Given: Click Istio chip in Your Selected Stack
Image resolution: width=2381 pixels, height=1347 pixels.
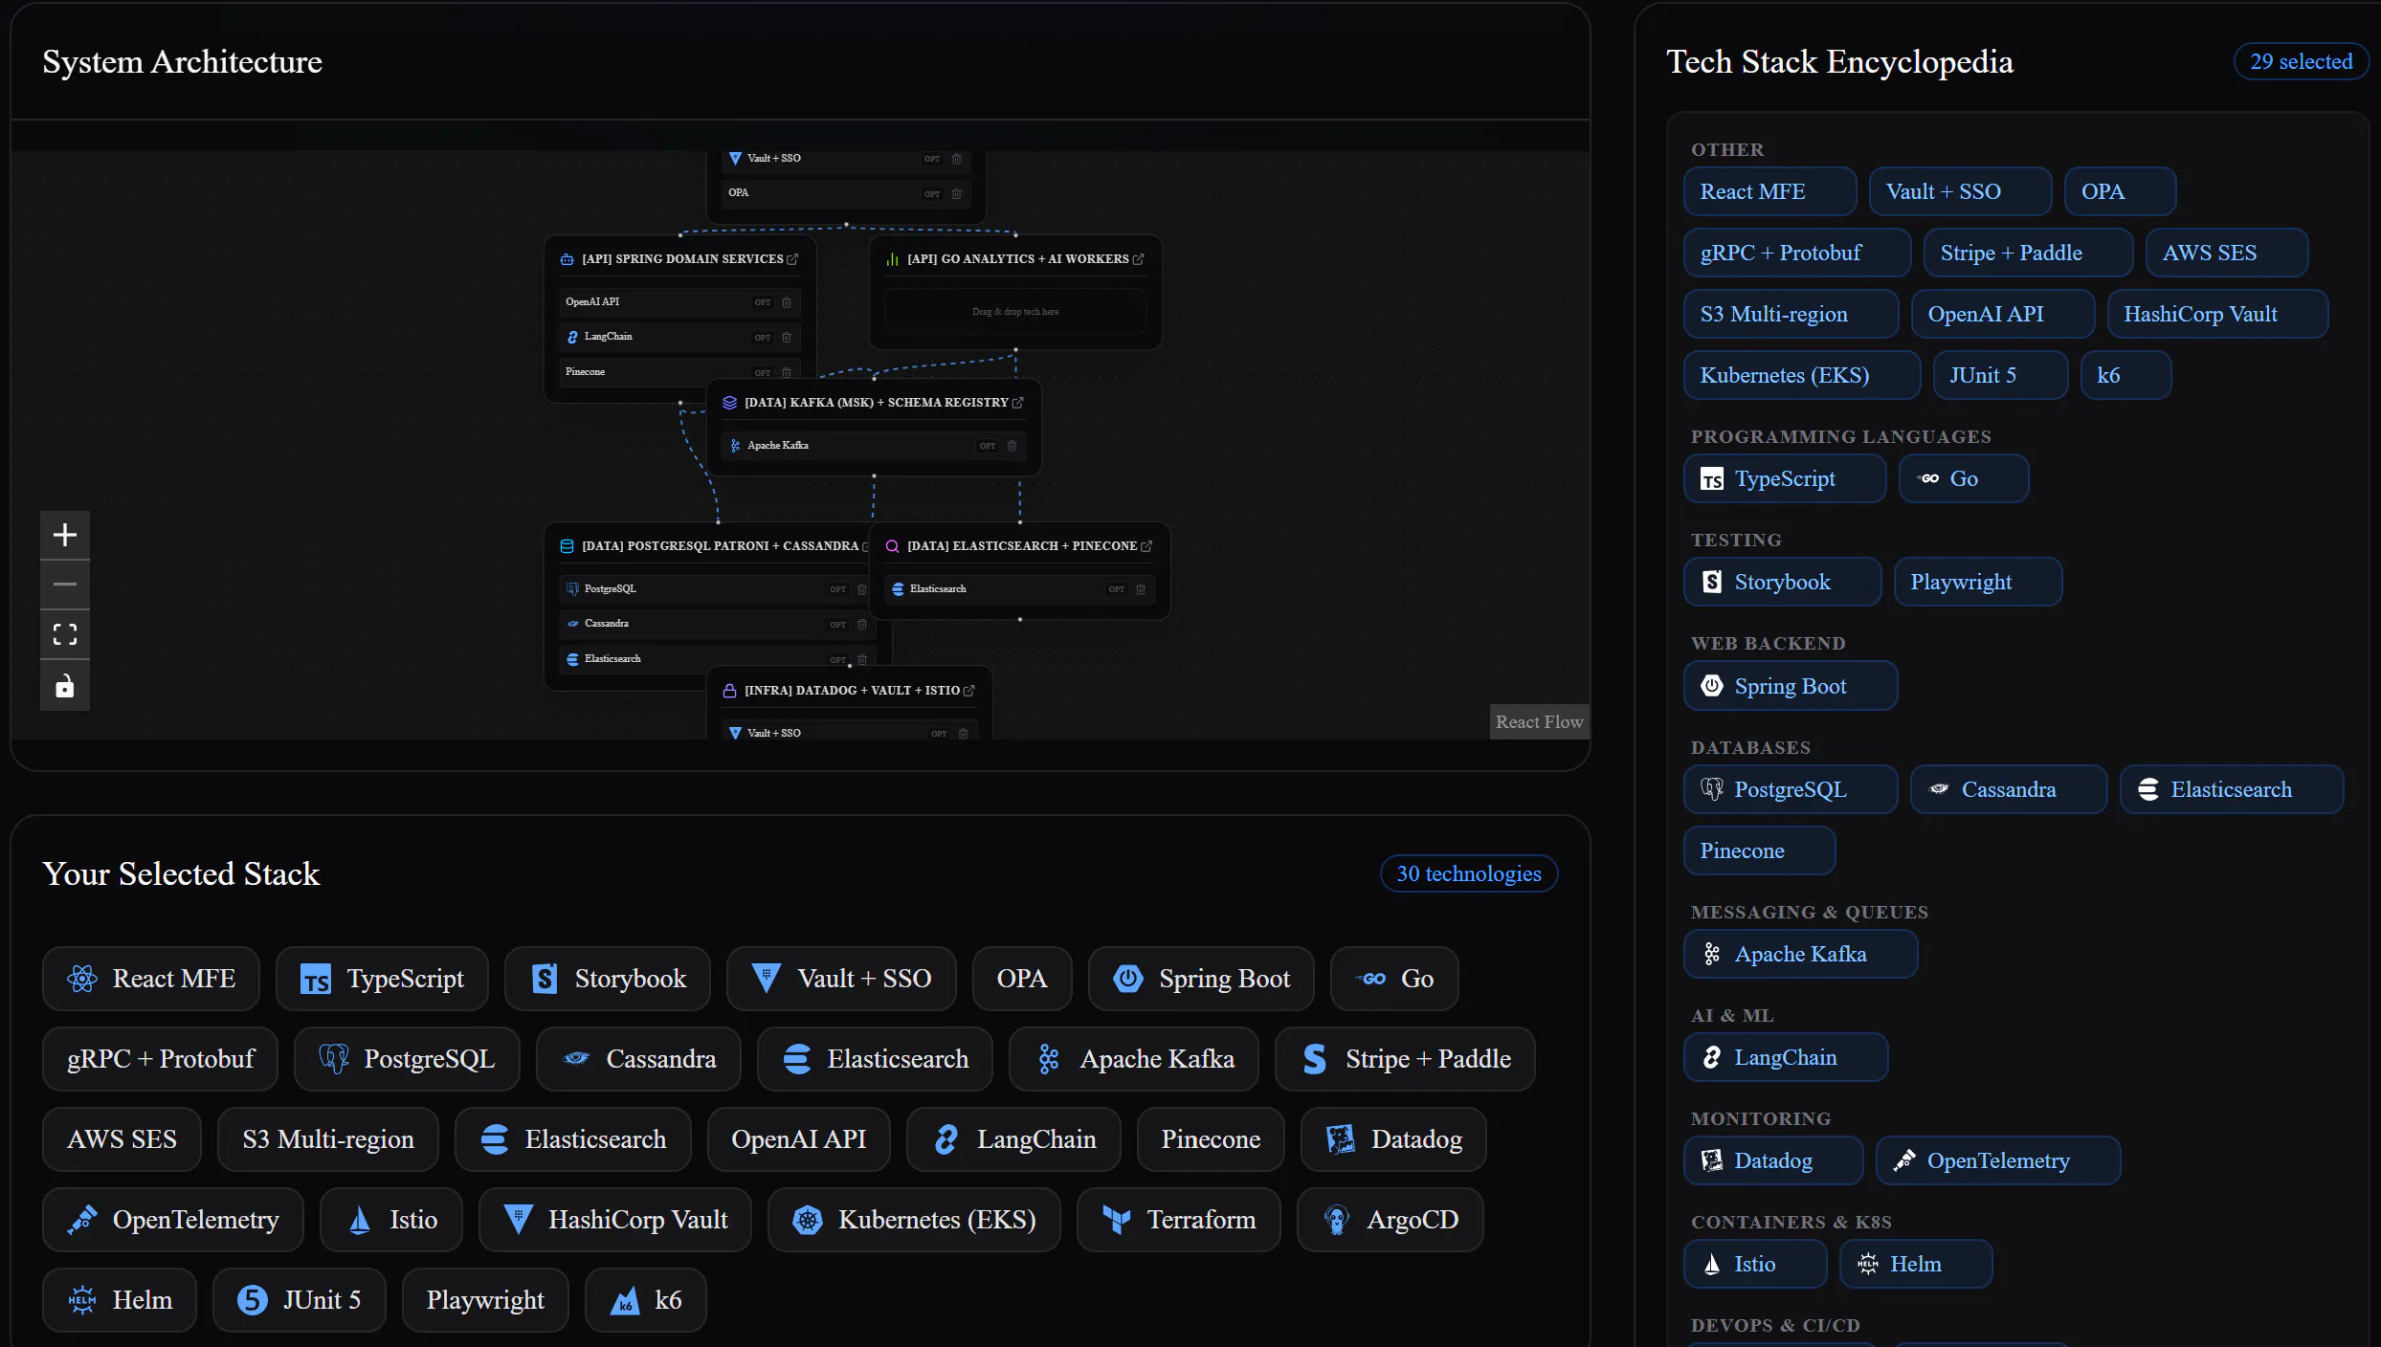Looking at the screenshot, I should [x=390, y=1220].
